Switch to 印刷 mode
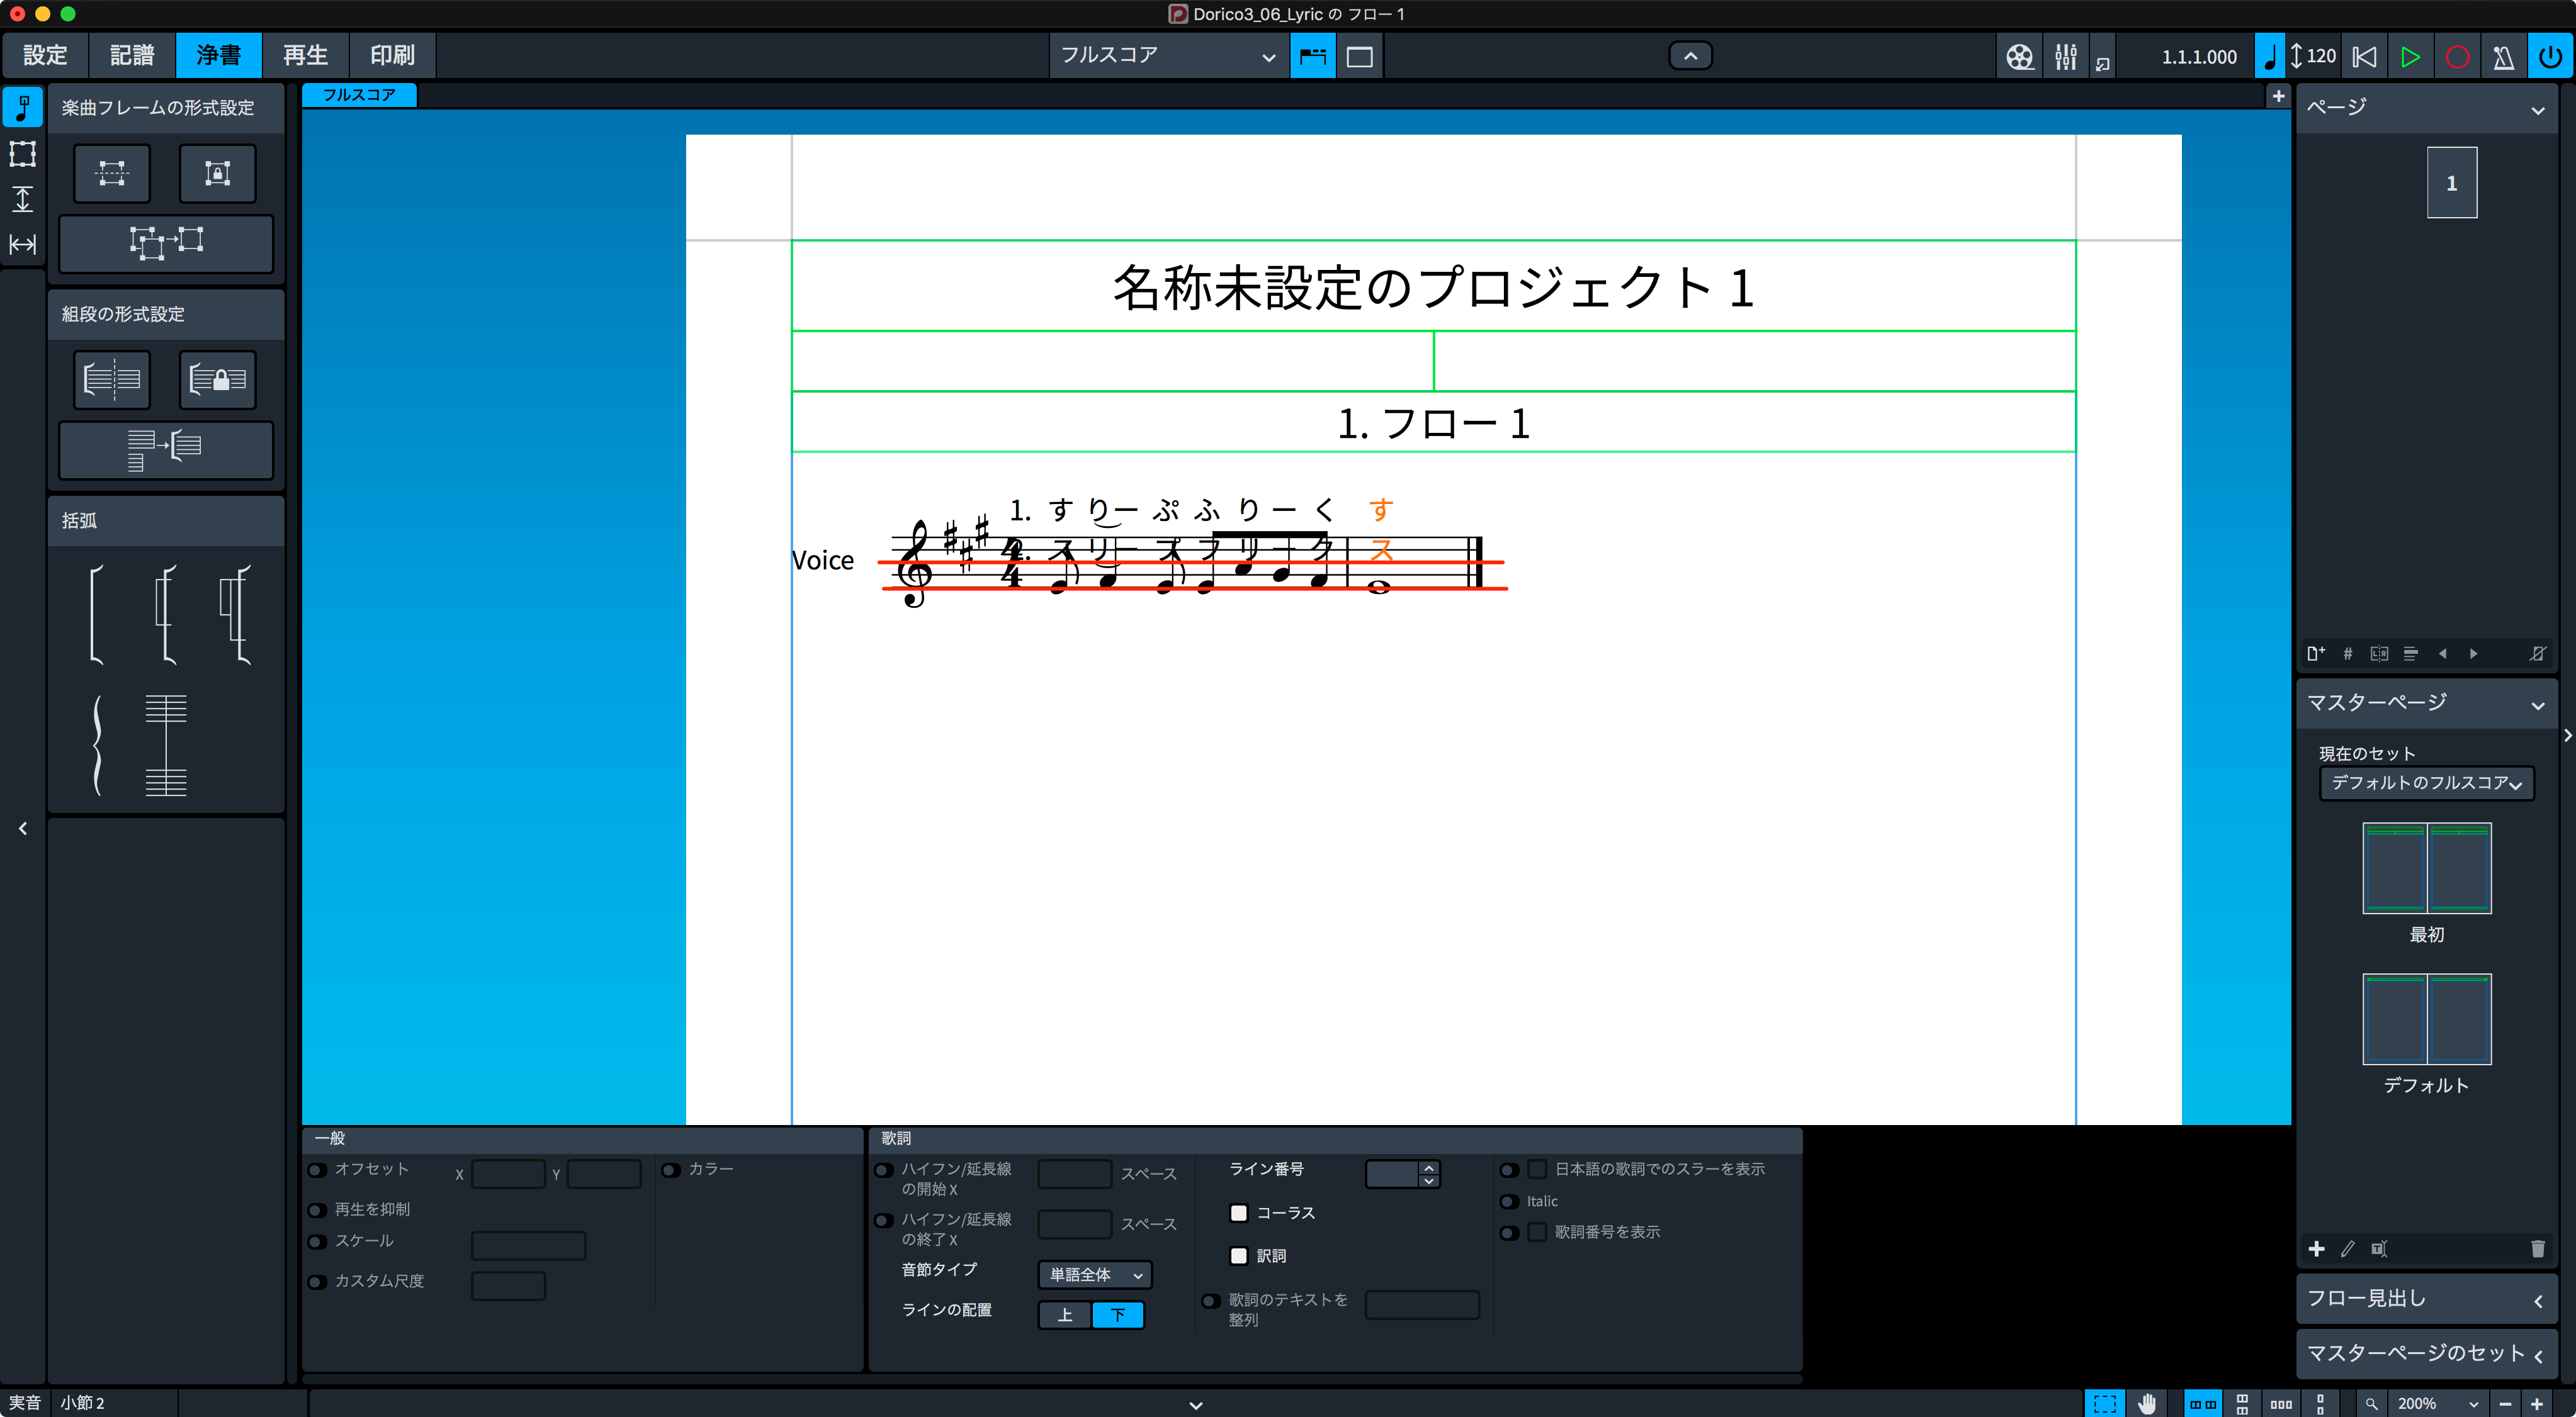Screen dimensions: 2576x1417 pos(392,55)
